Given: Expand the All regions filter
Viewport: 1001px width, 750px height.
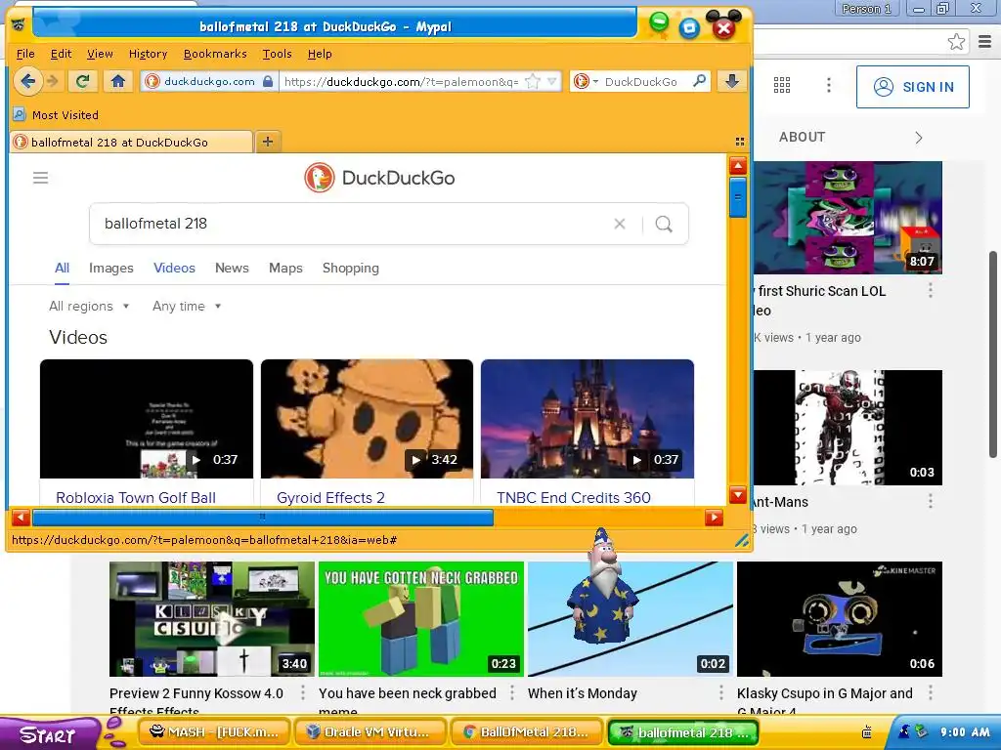Looking at the screenshot, I should click(x=89, y=306).
